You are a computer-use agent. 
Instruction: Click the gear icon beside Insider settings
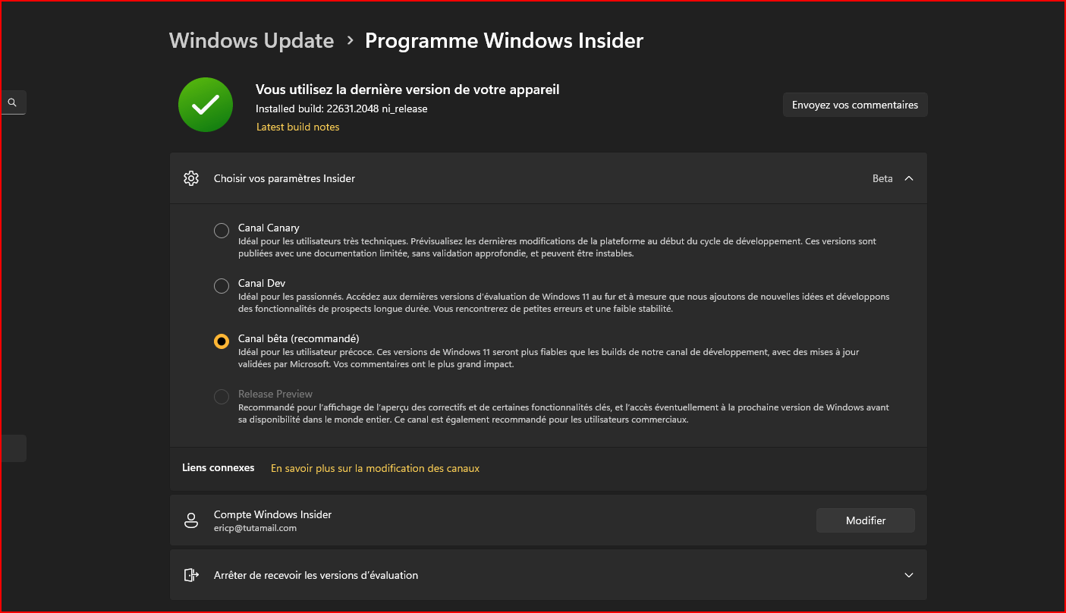coord(191,178)
